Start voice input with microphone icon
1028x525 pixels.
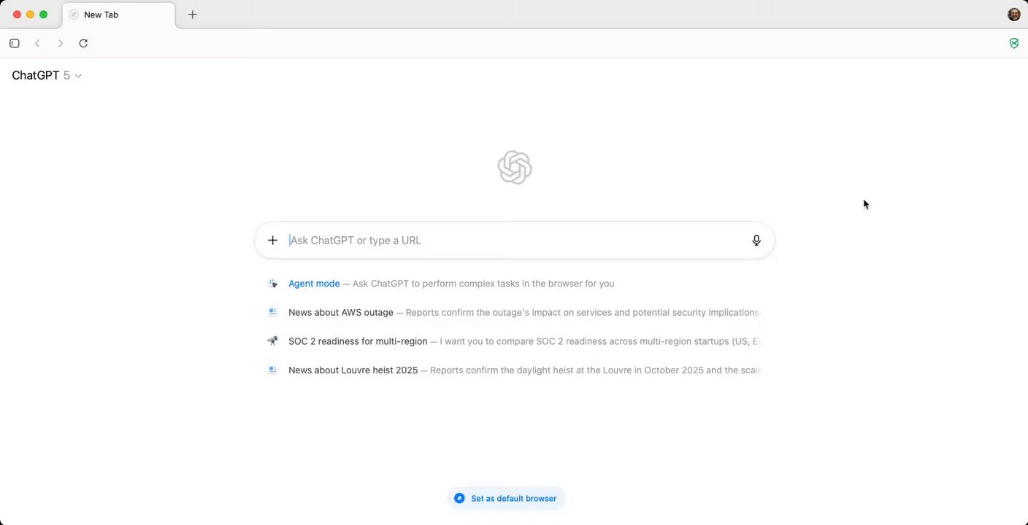756,241
